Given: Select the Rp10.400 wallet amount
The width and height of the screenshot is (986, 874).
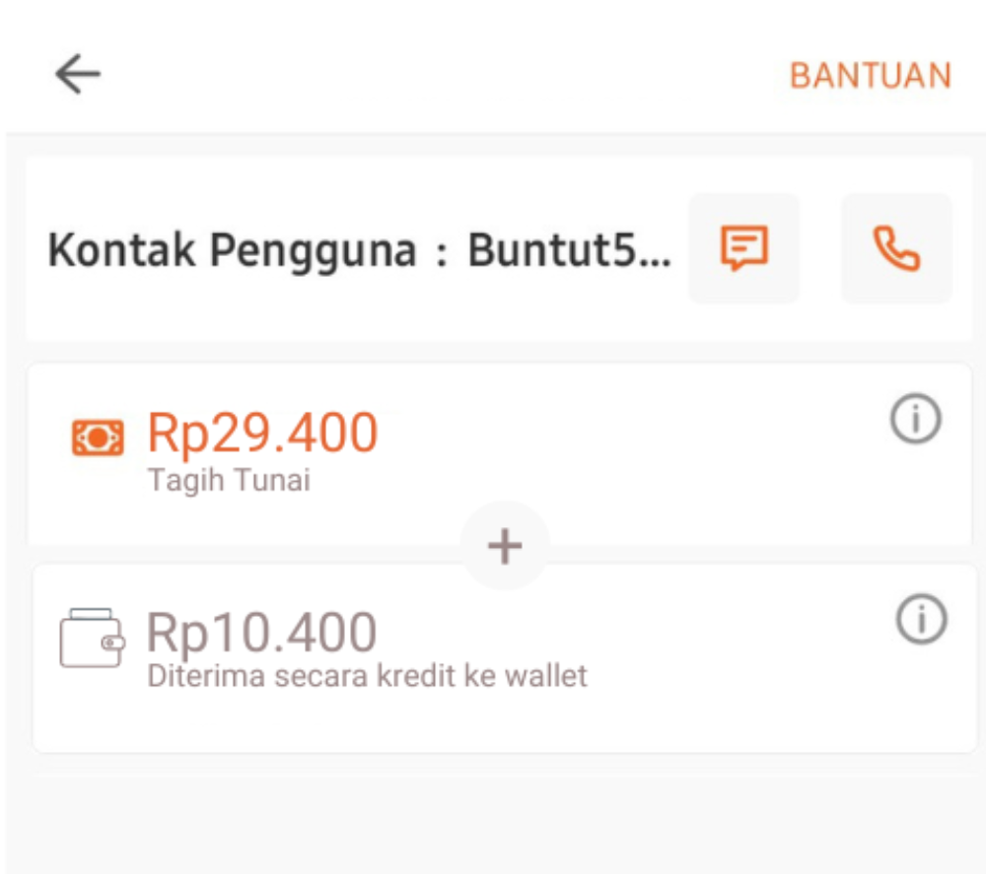Looking at the screenshot, I should (x=261, y=633).
